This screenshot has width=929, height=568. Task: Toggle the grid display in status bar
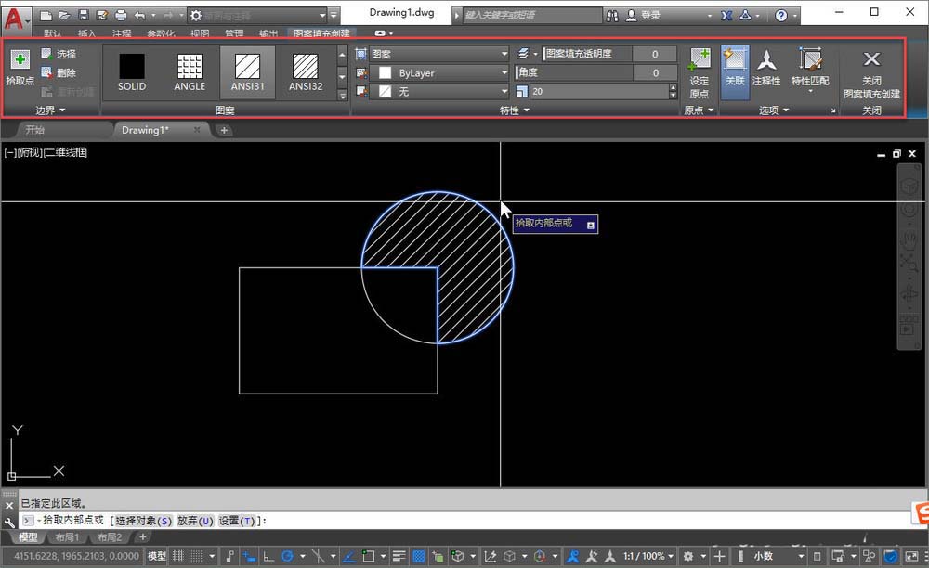tap(179, 556)
